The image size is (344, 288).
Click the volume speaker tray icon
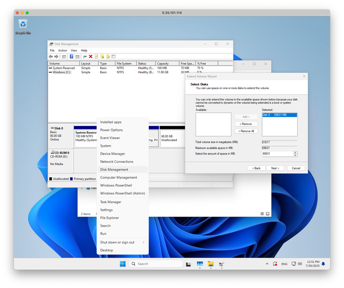point(299,264)
